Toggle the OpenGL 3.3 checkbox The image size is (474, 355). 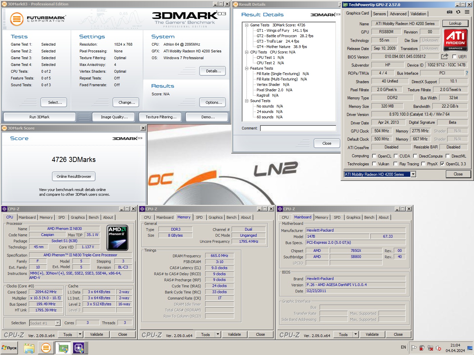(442, 164)
